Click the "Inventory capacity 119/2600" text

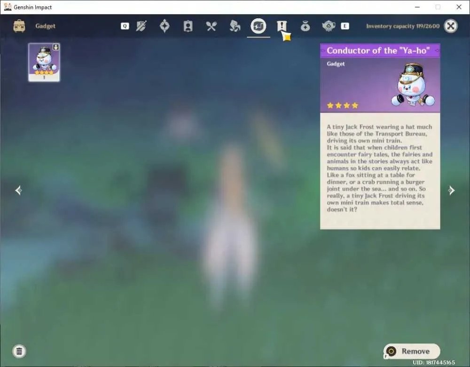click(x=403, y=26)
